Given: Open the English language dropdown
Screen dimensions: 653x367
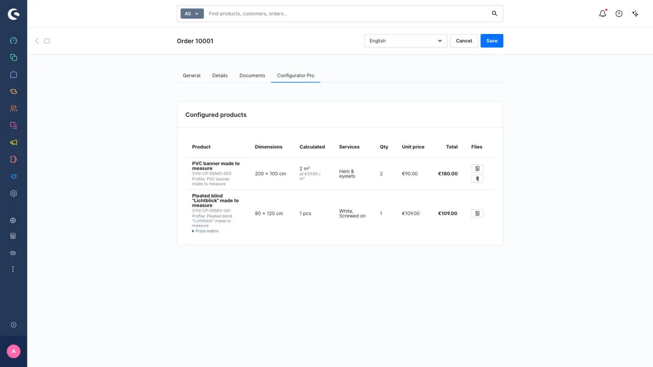Looking at the screenshot, I should (406, 41).
